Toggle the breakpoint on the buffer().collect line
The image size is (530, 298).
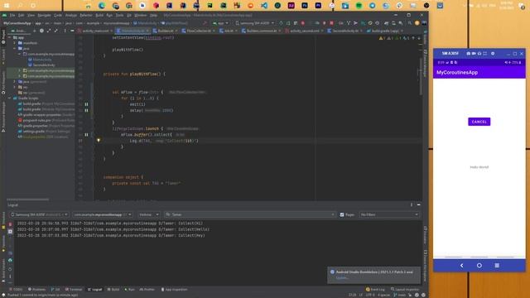[86, 135]
